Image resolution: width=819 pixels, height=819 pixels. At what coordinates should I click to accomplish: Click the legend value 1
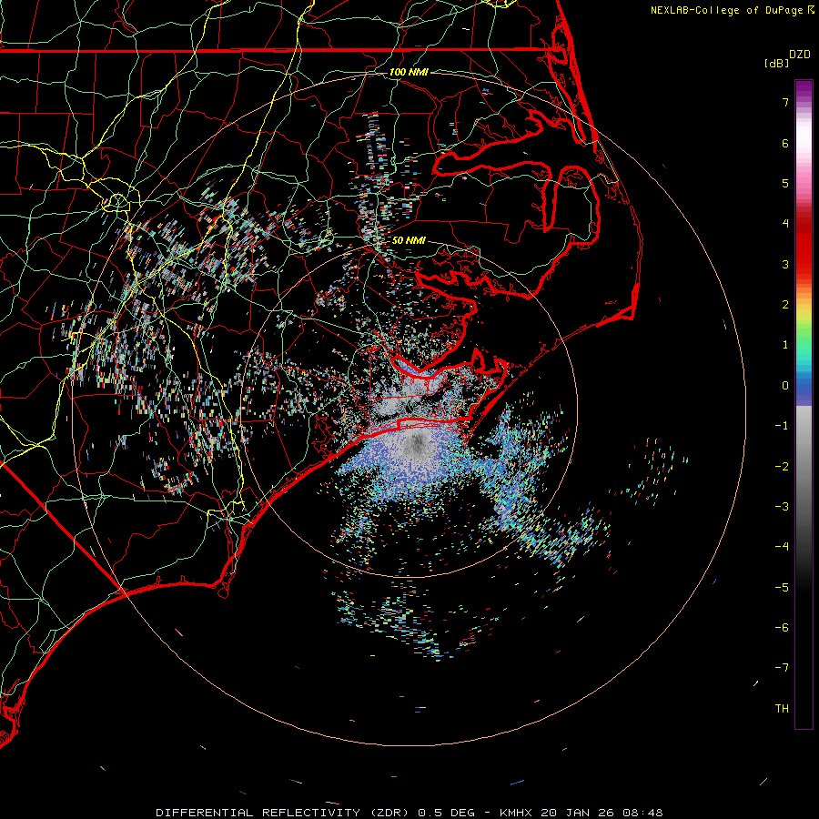coord(785,345)
